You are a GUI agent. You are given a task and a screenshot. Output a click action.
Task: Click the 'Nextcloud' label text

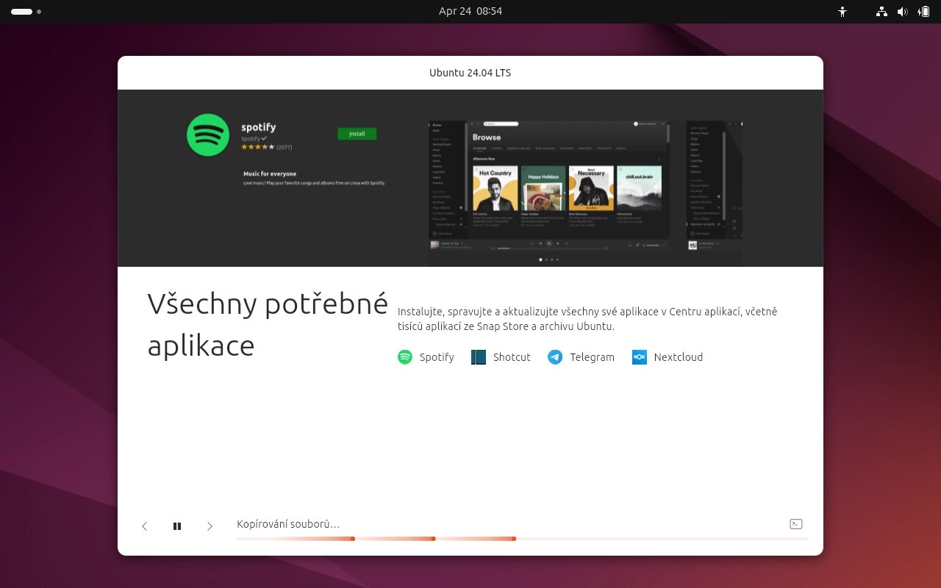pyautogui.click(x=679, y=357)
